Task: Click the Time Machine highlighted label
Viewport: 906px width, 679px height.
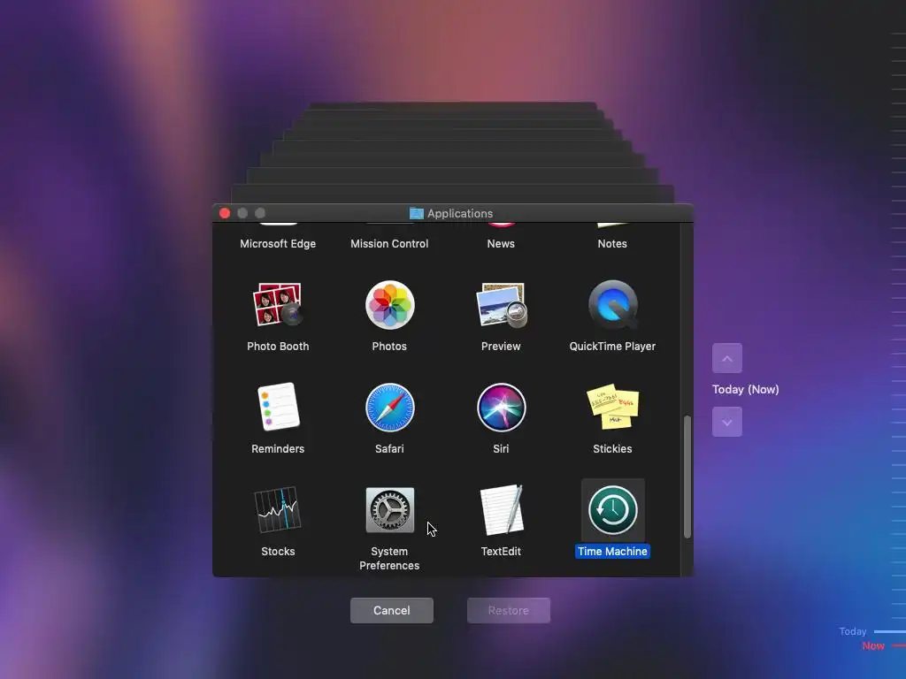Action: click(x=612, y=552)
